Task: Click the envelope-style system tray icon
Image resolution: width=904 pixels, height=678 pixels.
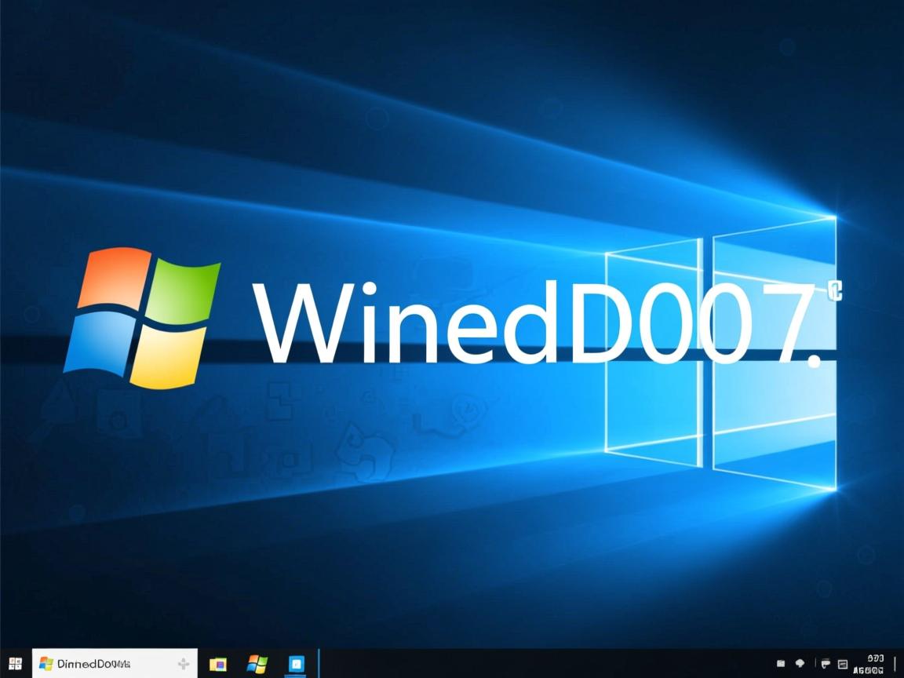Action: point(781,663)
